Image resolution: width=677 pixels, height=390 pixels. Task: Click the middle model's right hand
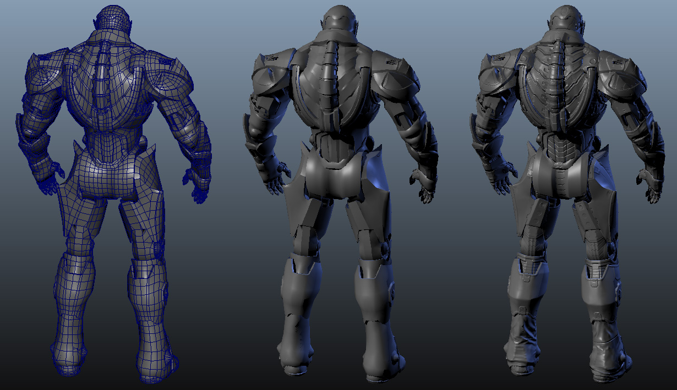[424, 184]
